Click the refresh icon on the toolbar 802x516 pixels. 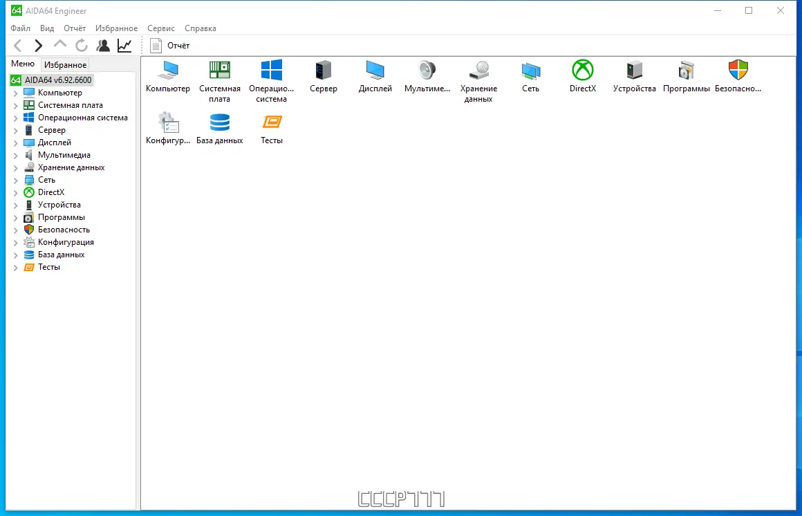coord(81,45)
